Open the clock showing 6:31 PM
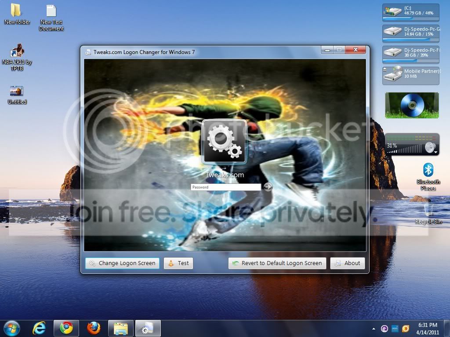450x337 pixels. (x=428, y=329)
